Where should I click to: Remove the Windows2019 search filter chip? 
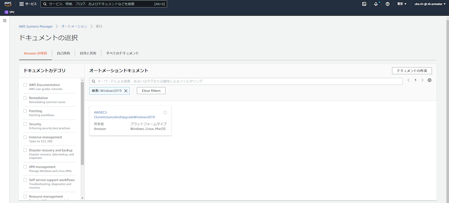pyautogui.click(x=125, y=91)
